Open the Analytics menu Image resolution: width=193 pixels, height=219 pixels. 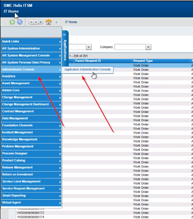pyautogui.click(x=31, y=77)
